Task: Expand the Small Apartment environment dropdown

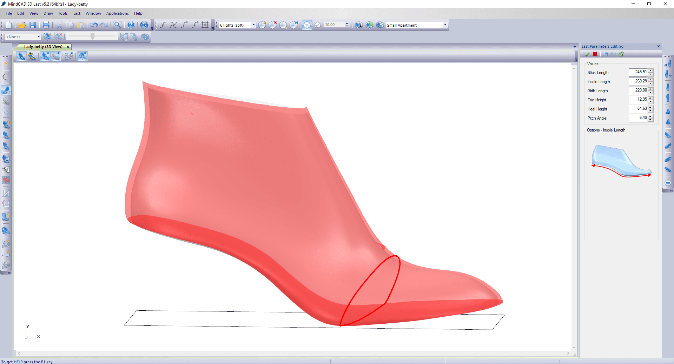Action: (445, 25)
